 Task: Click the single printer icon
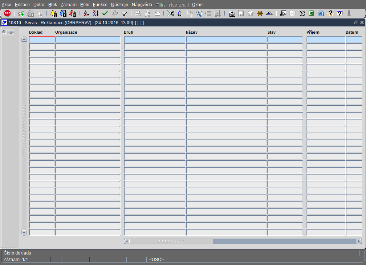[x=138, y=13]
